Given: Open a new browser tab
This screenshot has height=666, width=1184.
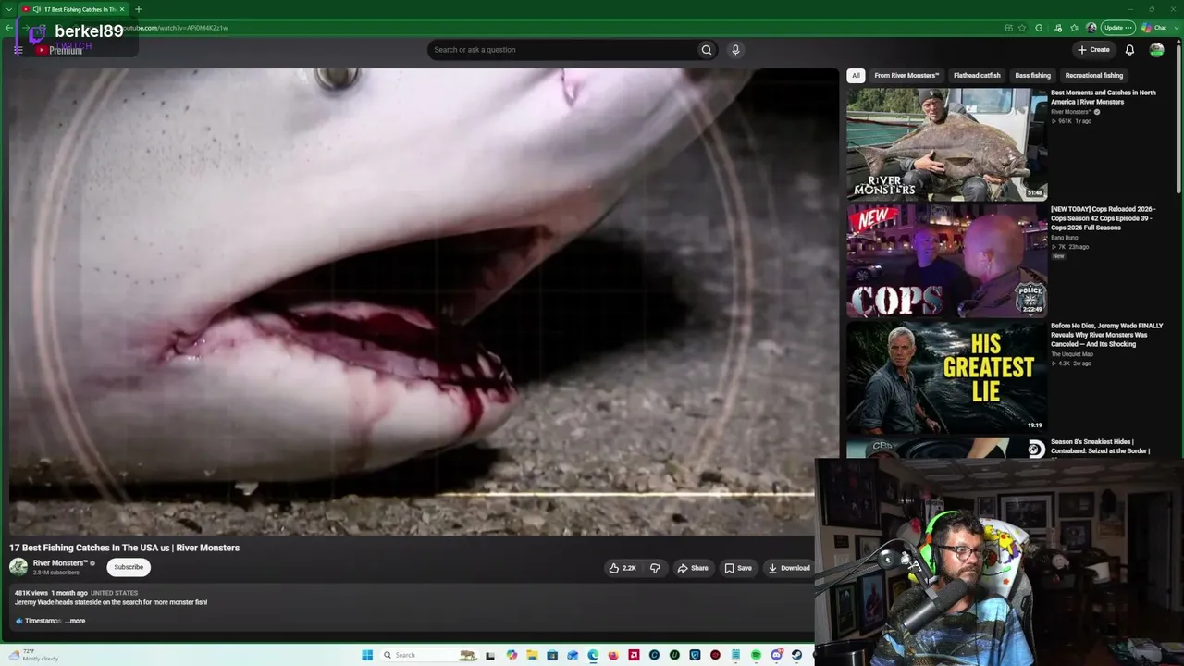Looking at the screenshot, I should pyautogui.click(x=139, y=9).
